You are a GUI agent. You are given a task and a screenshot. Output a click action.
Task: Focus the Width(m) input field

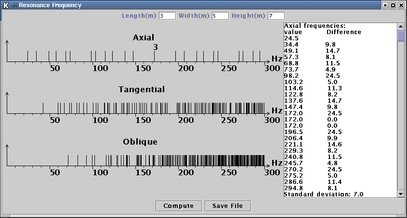point(220,16)
